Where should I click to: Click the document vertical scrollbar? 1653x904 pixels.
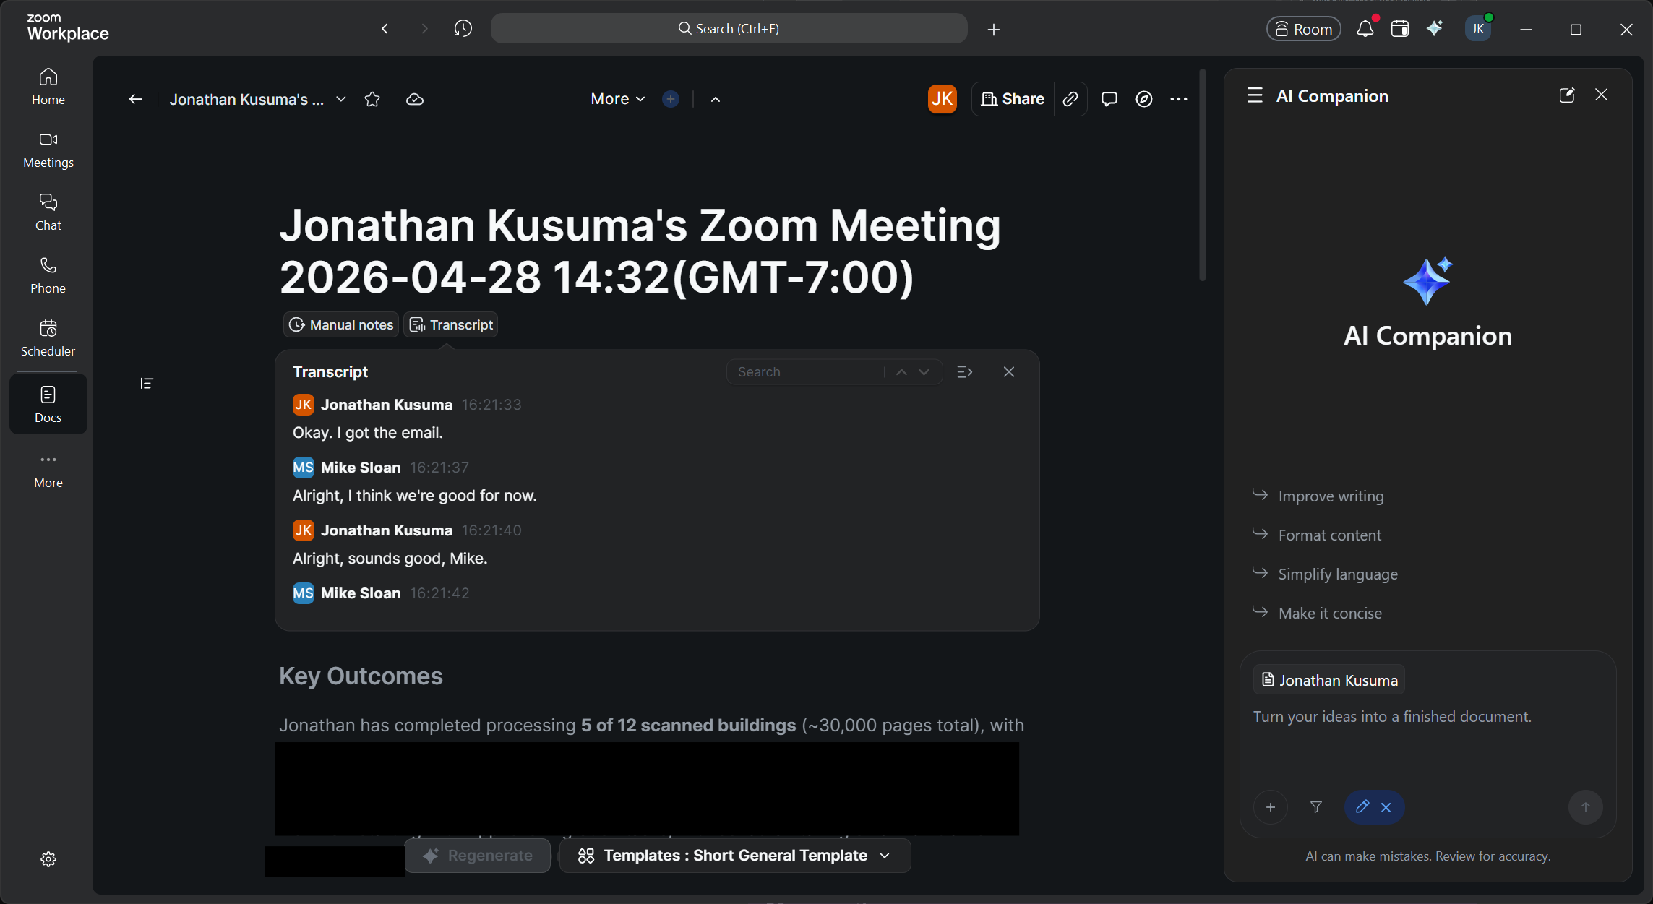pos(1203,176)
